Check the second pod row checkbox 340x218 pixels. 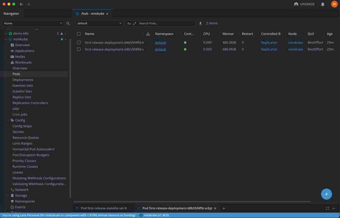[x=79, y=49]
